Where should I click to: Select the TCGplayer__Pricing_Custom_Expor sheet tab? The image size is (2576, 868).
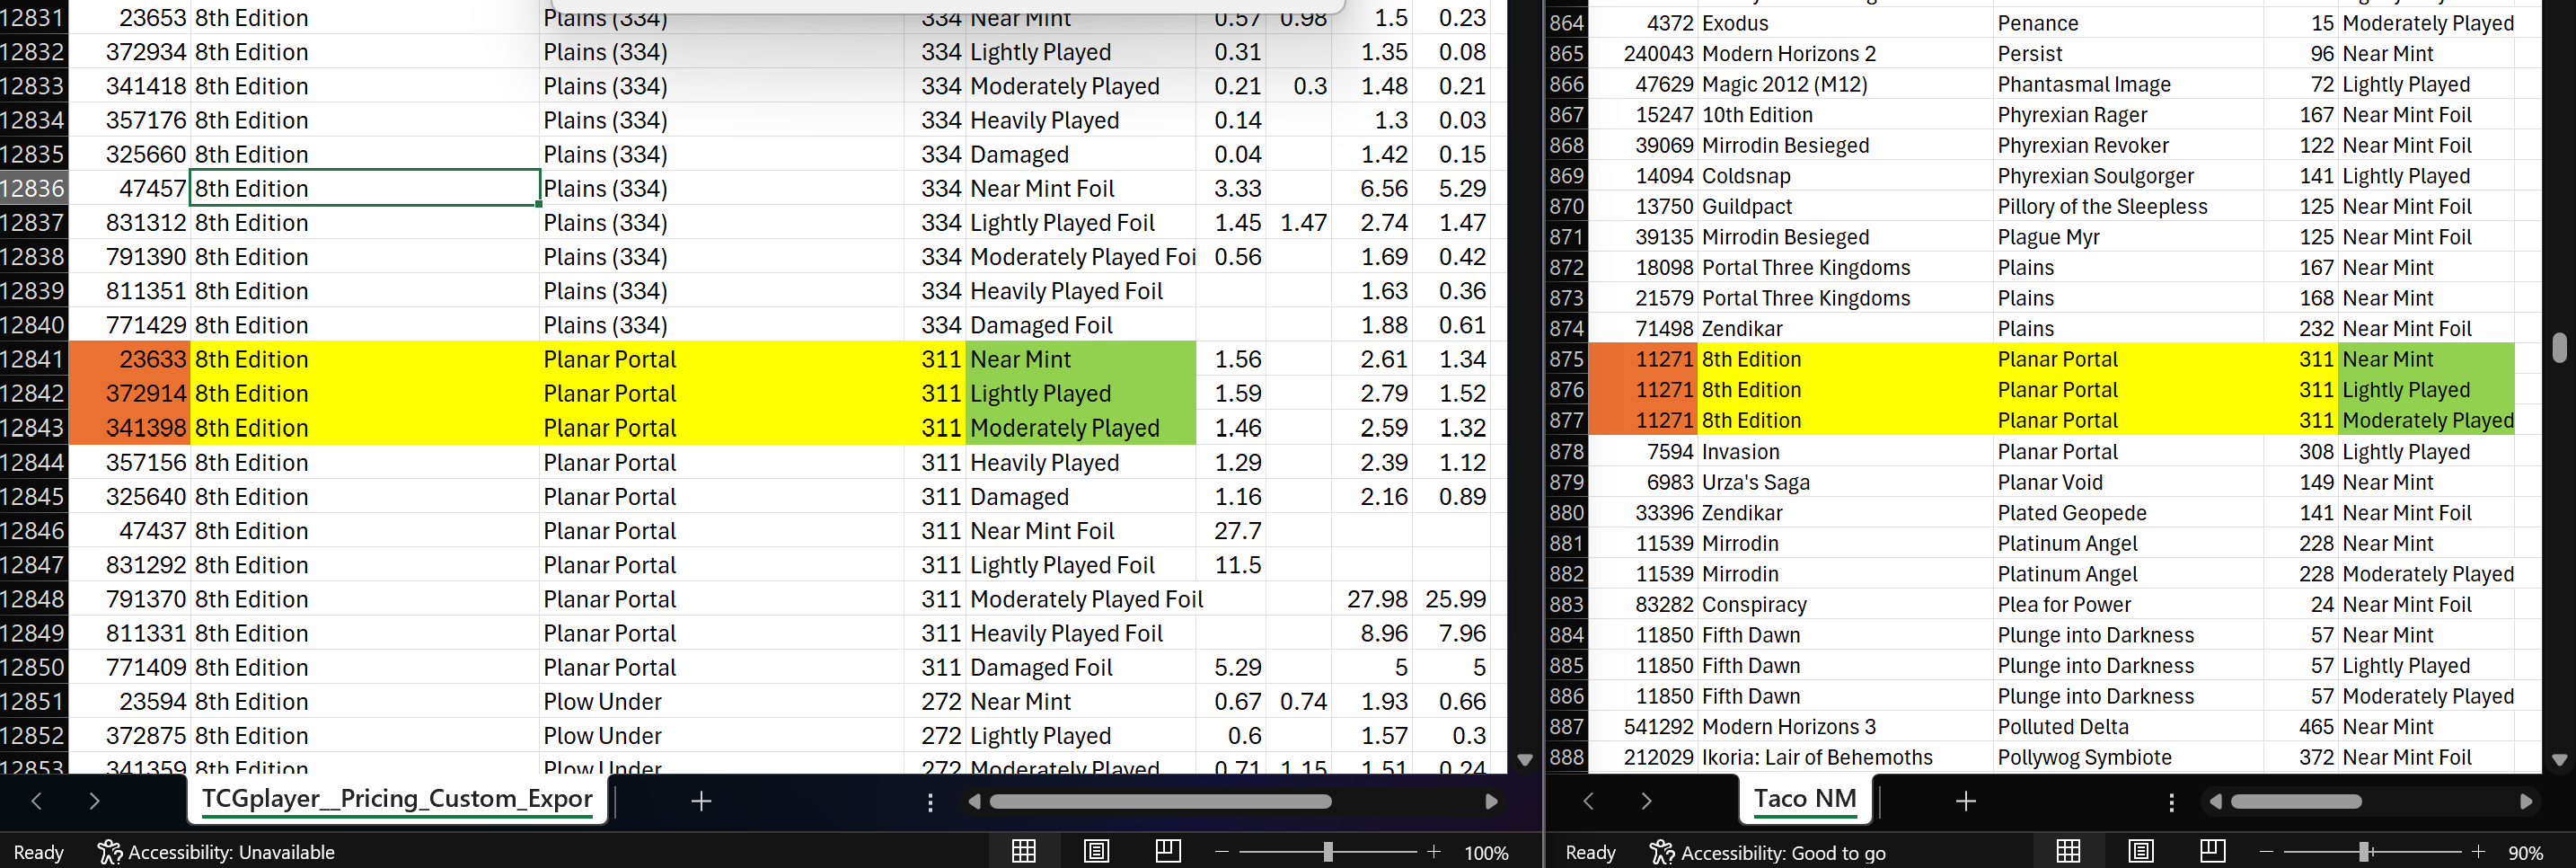[397, 799]
